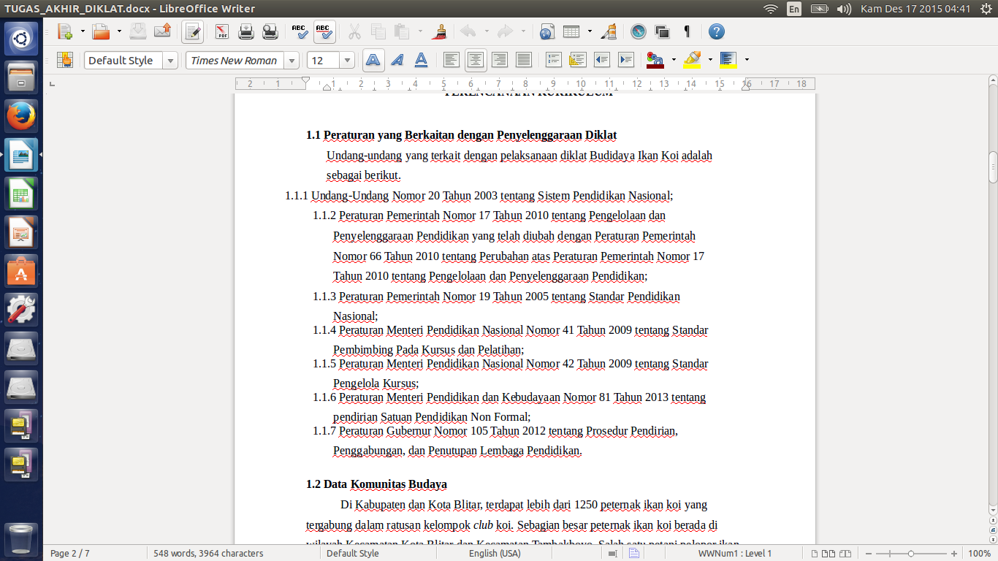Image resolution: width=998 pixels, height=561 pixels.
Task: Open the font size 12 dropdown
Action: pyautogui.click(x=348, y=61)
